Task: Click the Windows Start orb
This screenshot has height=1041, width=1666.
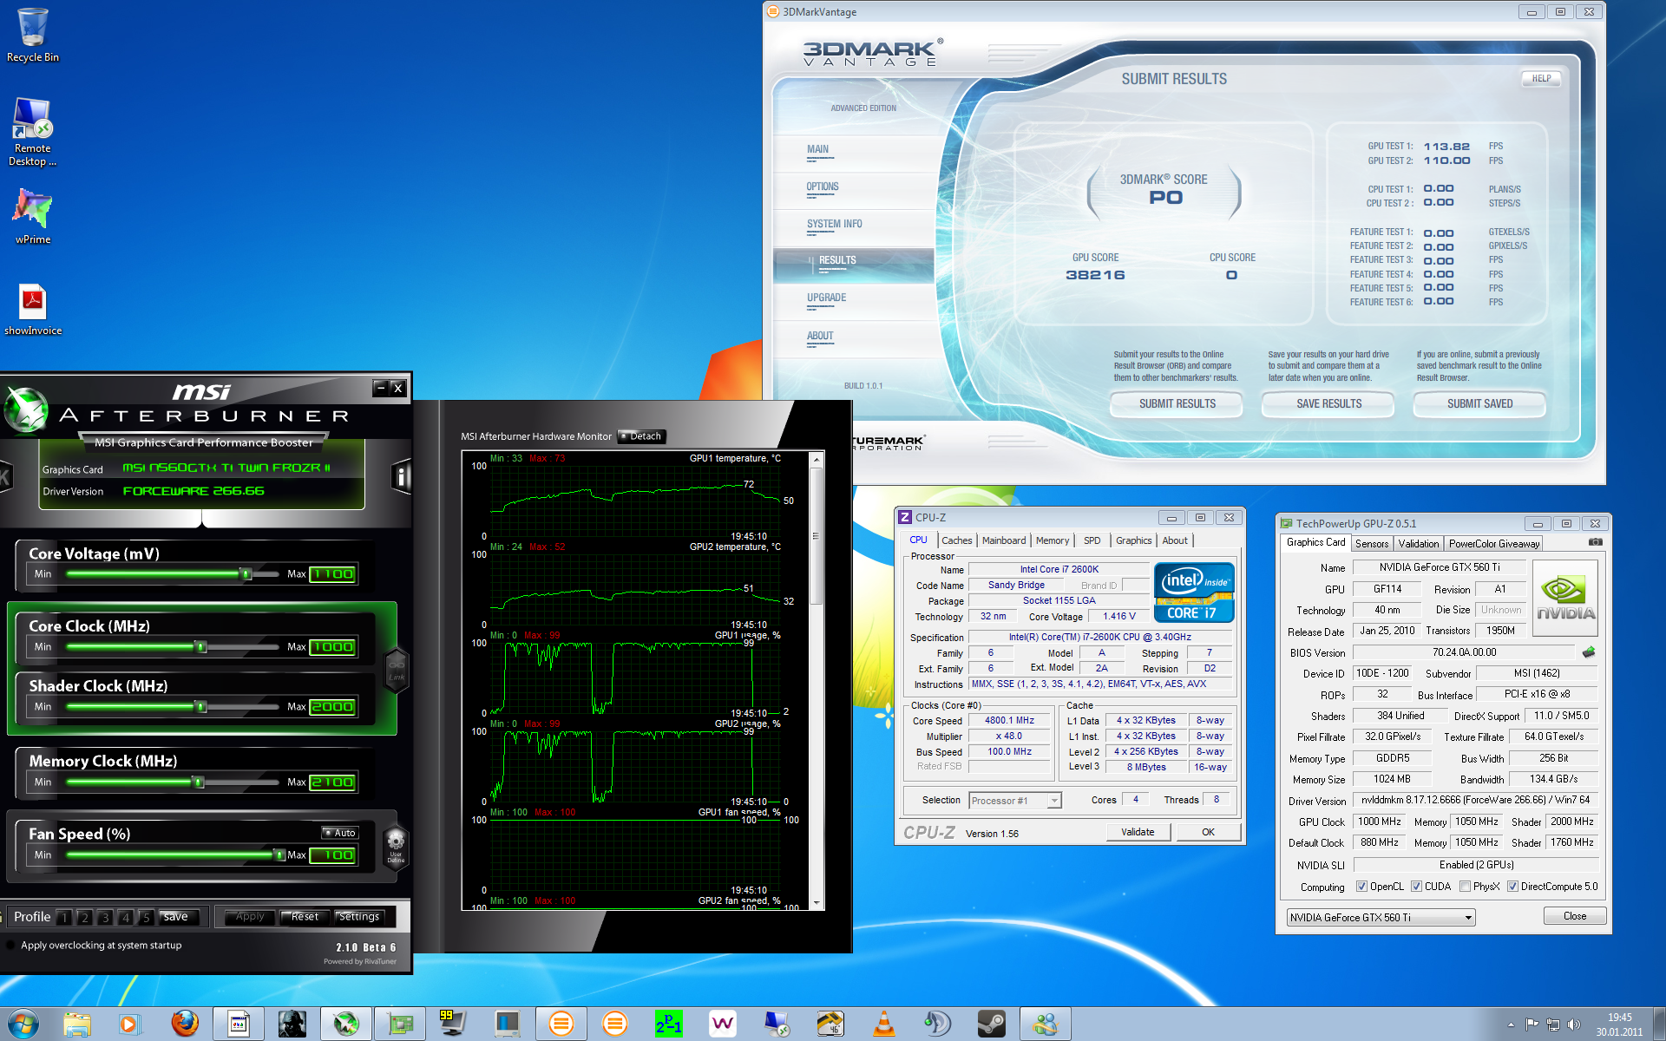Action: point(23,1024)
